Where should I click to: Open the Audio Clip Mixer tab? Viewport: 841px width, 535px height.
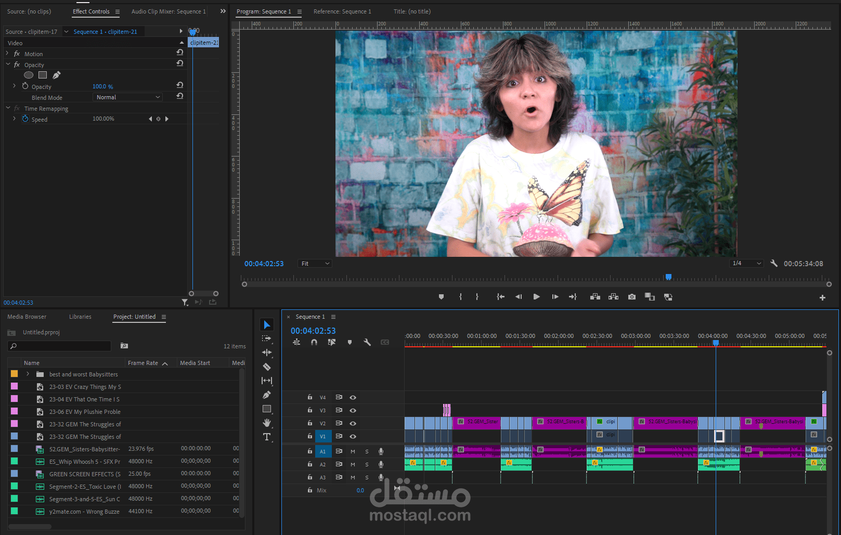pyautogui.click(x=168, y=11)
